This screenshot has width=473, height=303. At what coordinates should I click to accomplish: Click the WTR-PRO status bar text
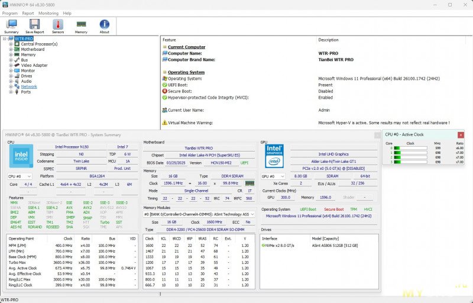(x=9, y=299)
